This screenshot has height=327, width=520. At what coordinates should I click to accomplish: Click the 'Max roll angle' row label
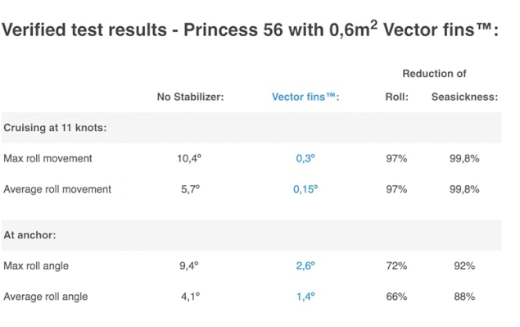coord(36,266)
